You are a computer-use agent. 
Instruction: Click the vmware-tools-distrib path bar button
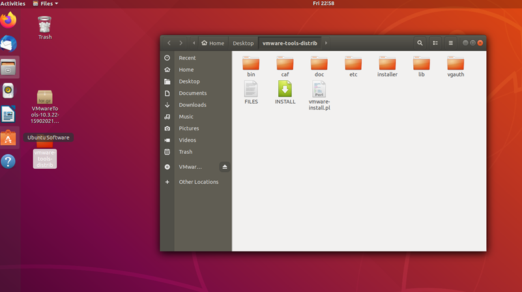coord(289,43)
